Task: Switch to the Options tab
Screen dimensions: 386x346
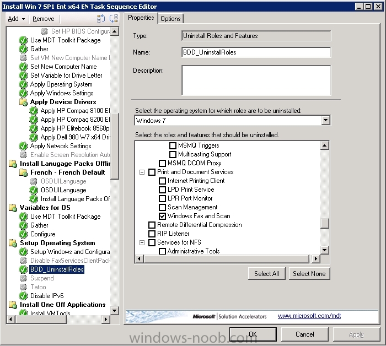Action: click(x=170, y=18)
